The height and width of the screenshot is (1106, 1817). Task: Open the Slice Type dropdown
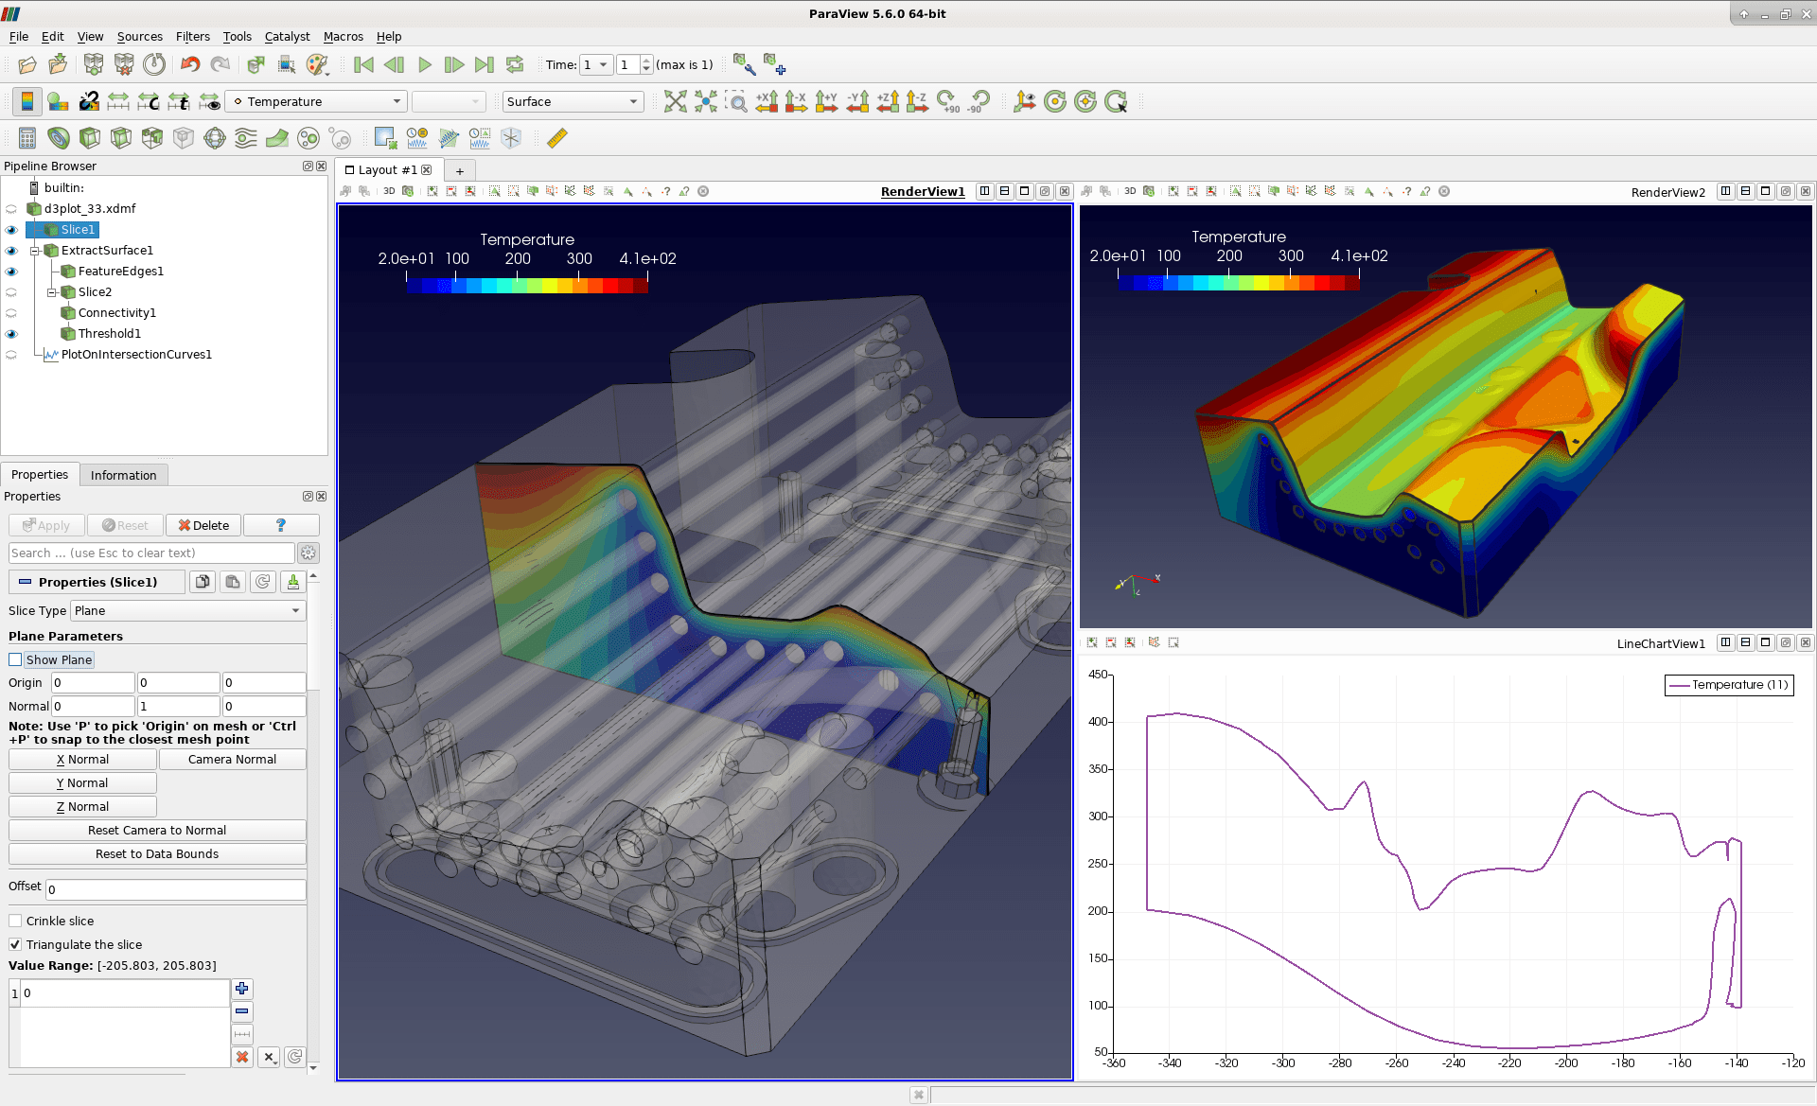(x=187, y=611)
